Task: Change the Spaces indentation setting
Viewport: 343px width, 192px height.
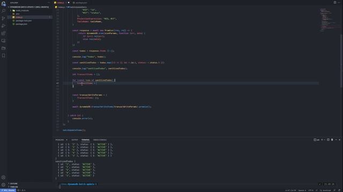Action: 302,190
